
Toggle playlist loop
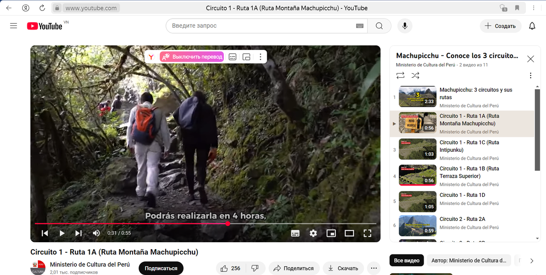coord(400,75)
